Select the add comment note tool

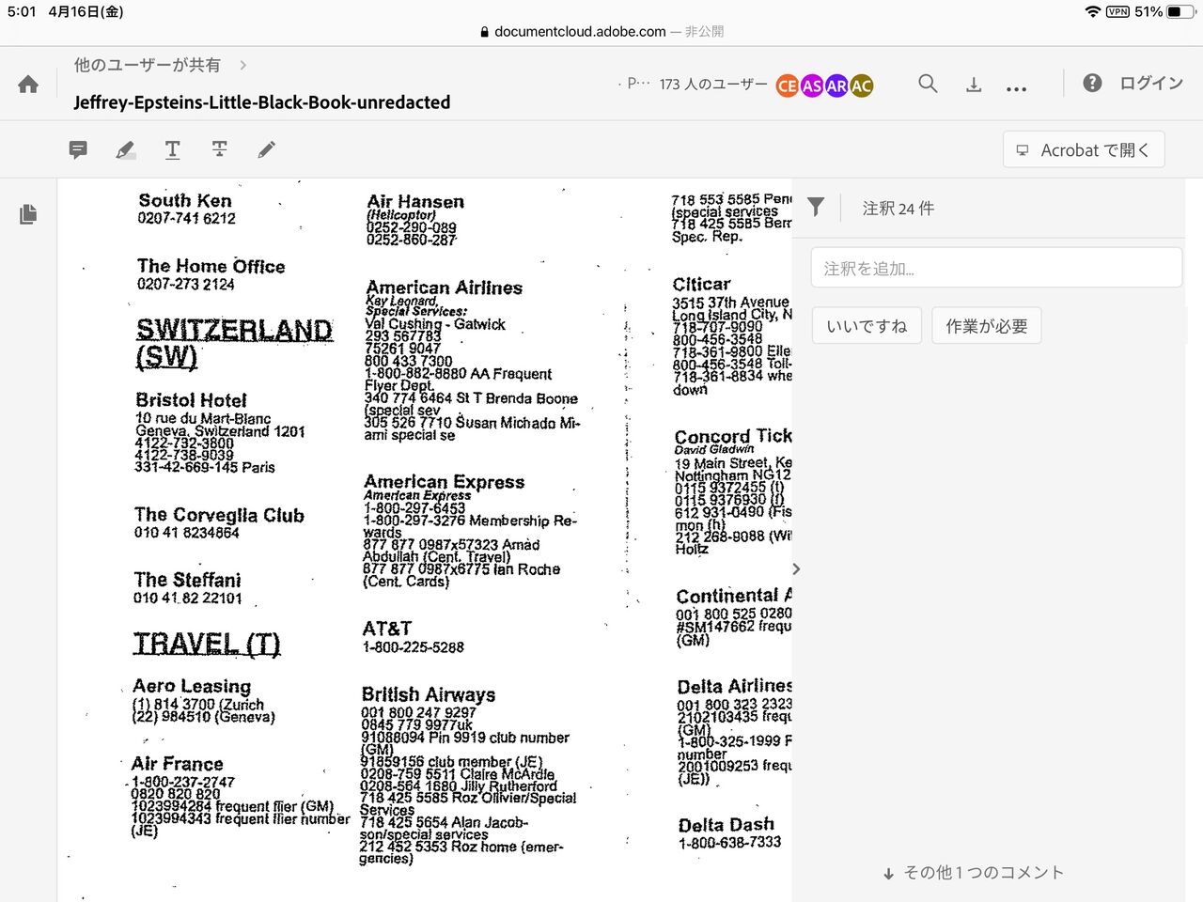coord(78,149)
